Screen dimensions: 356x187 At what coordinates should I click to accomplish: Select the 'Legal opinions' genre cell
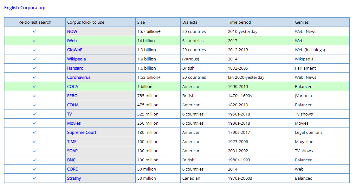[x=321, y=132]
